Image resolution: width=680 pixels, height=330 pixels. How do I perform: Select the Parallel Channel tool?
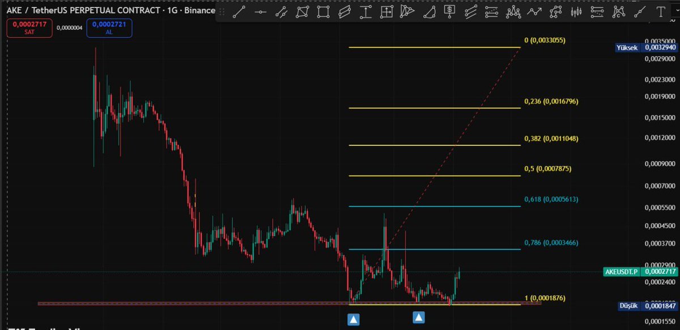[x=345, y=12]
